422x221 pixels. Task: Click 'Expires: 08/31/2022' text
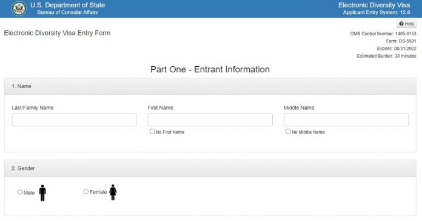click(x=397, y=49)
